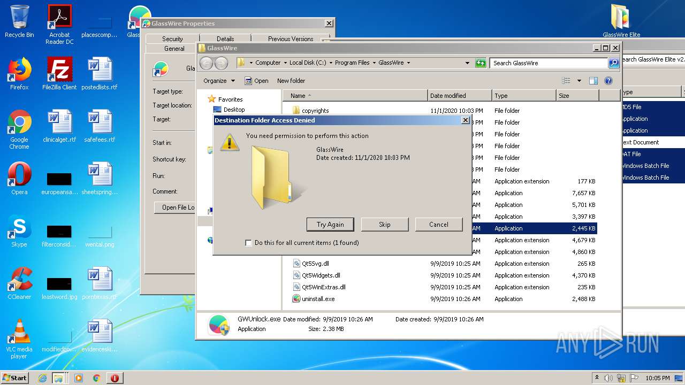Select Qt5Widgets.dll file
Screen dimensions: 685x385
point(440,275)
